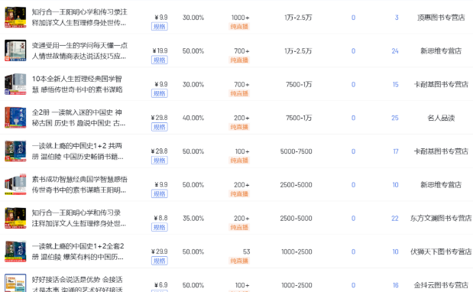The image size is (473, 292).
Task: Open thumbnail of 顶惠图书专营店 知行合一 book
Action: (15, 17)
